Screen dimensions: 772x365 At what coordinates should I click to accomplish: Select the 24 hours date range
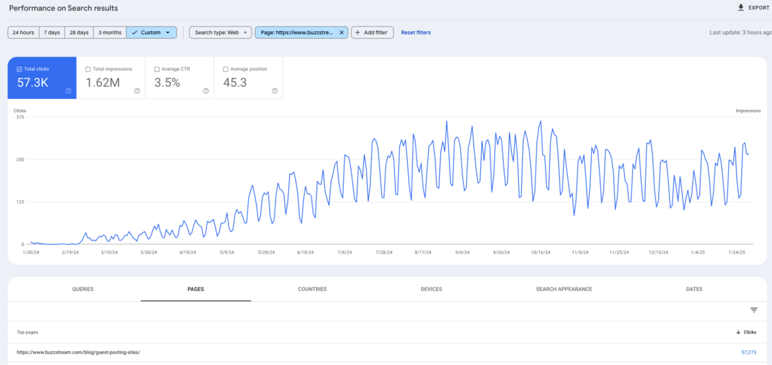pyautogui.click(x=23, y=32)
